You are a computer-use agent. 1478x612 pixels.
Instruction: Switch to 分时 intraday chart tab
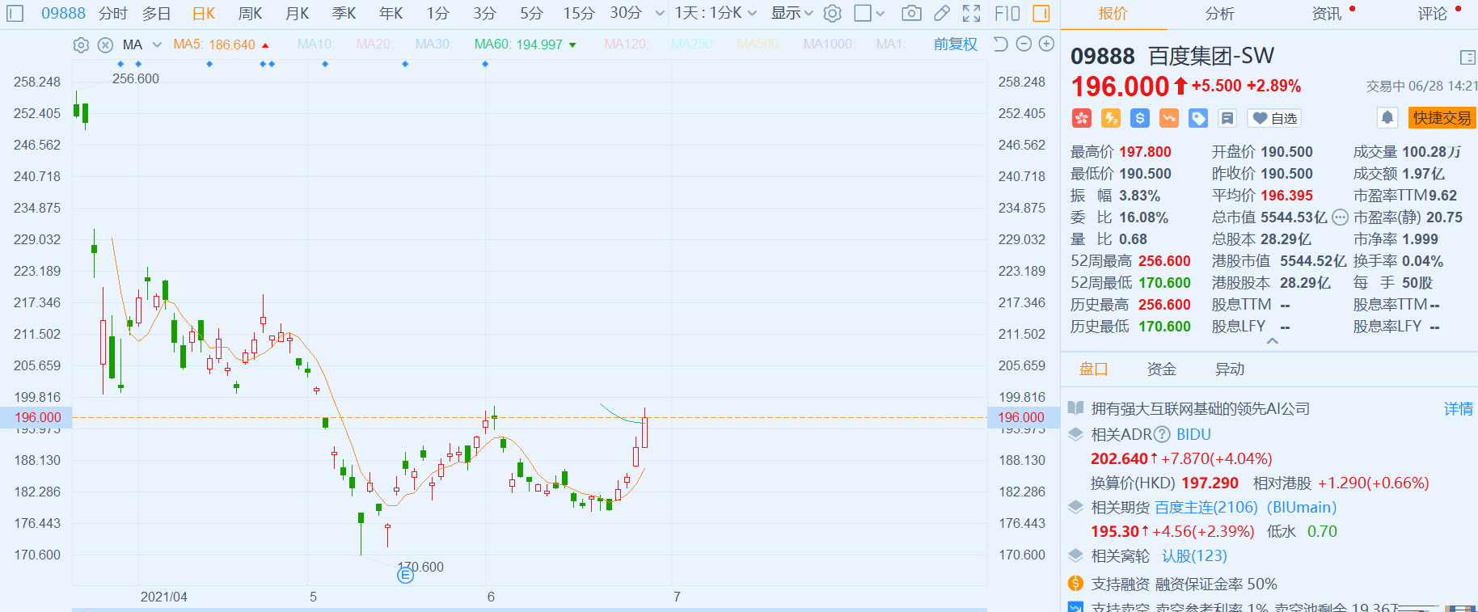[113, 13]
